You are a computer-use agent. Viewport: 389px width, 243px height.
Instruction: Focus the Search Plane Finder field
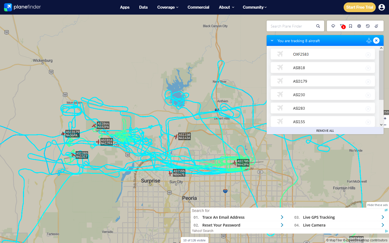pyautogui.click(x=291, y=26)
